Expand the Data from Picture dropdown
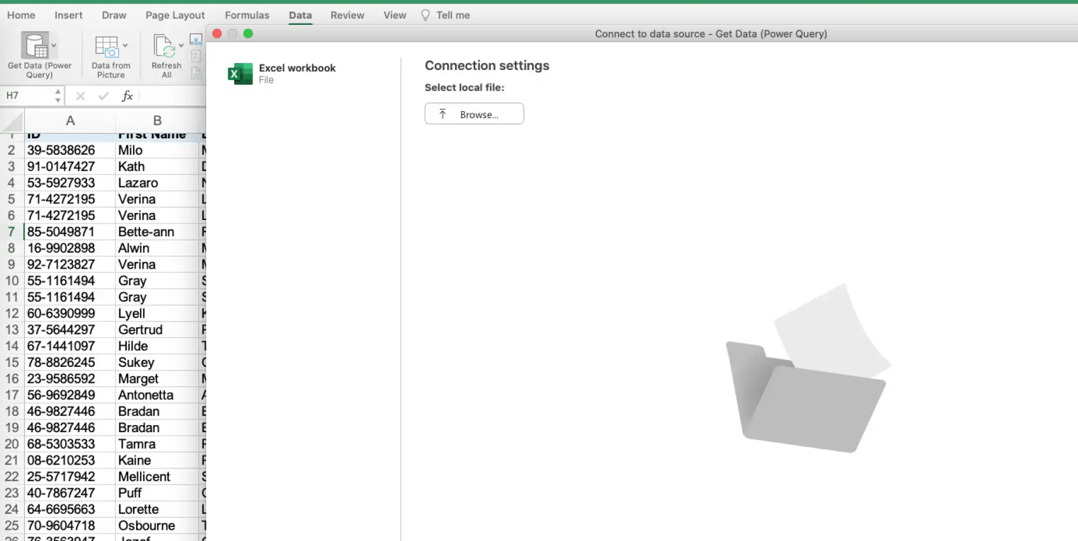 (125, 45)
